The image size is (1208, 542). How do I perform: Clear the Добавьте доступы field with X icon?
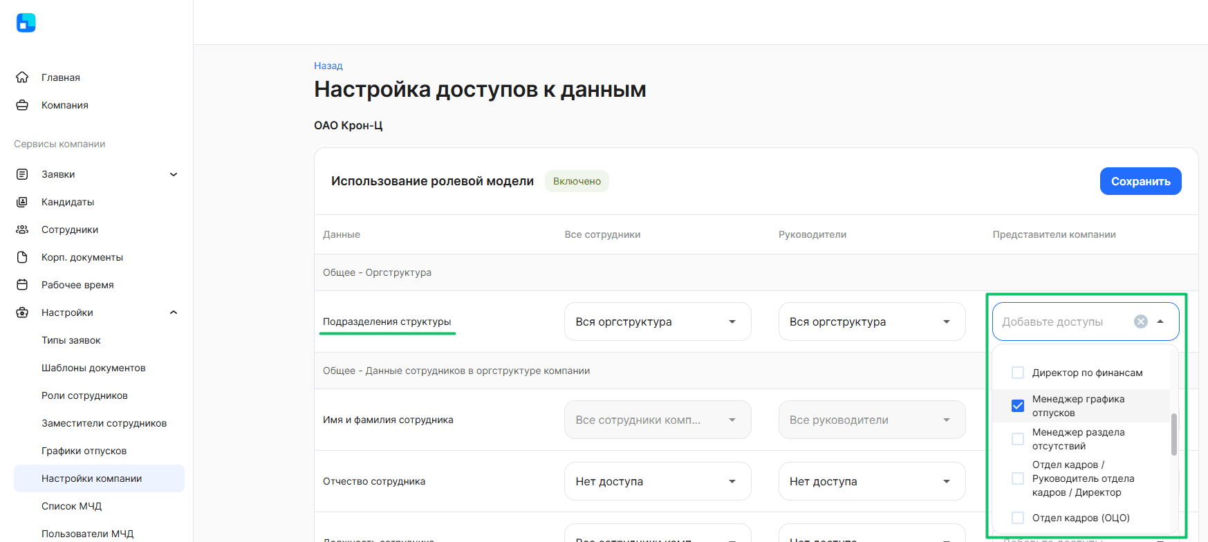[1141, 321]
